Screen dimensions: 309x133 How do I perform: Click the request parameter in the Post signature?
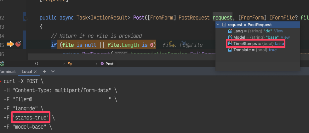222,18
